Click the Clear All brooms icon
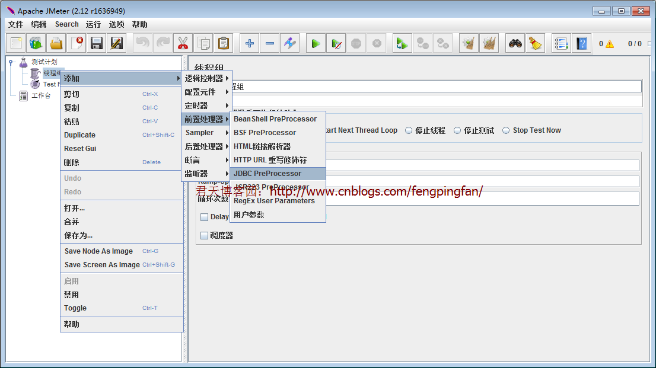 489,43
